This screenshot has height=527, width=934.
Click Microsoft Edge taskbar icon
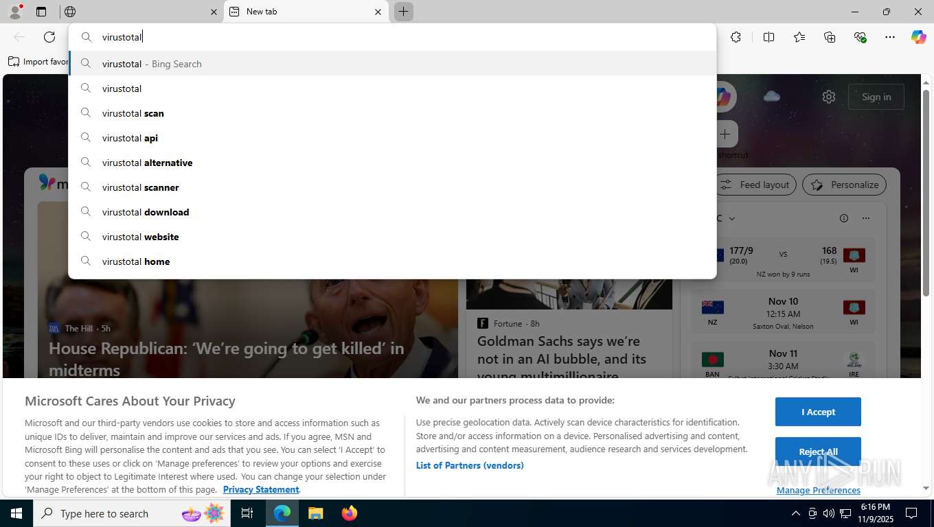(282, 513)
